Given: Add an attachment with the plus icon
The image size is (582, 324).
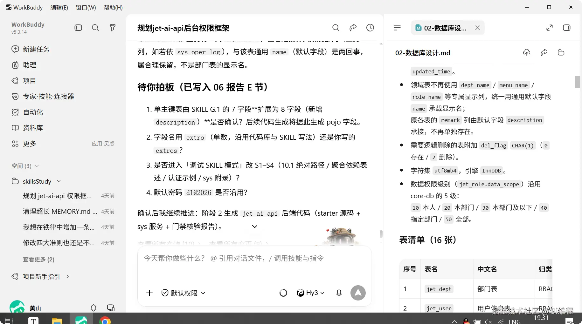Looking at the screenshot, I should coord(149,293).
